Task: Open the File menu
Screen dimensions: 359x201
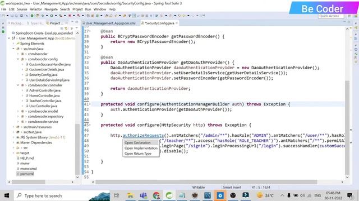Action: click(4, 9)
